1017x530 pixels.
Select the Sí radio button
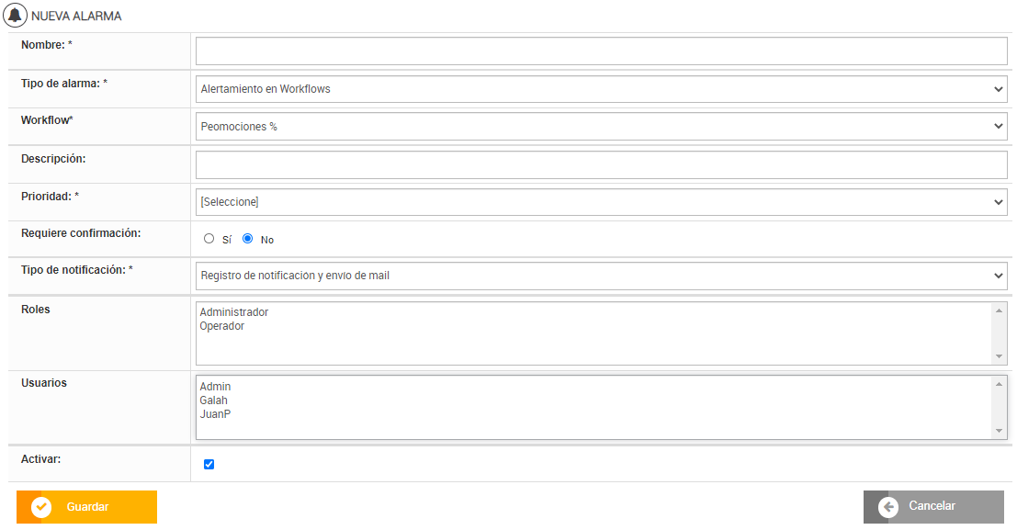click(x=209, y=239)
